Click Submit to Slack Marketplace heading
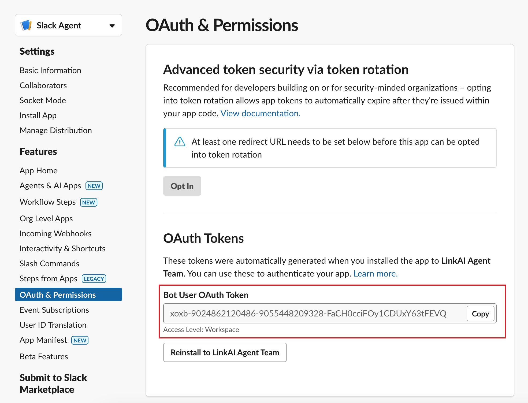The width and height of the screenshot is (528, 403). click(53, 383)
